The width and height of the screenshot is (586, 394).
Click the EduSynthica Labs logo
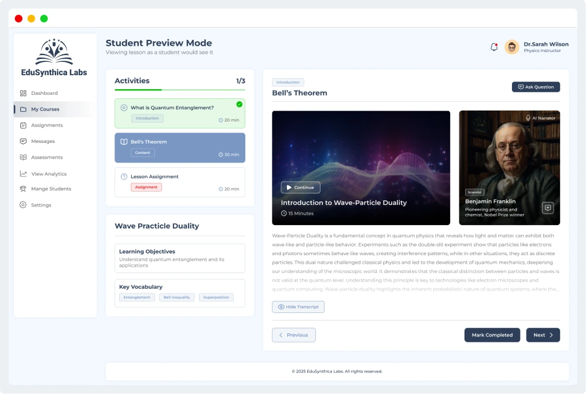point(54,57)
